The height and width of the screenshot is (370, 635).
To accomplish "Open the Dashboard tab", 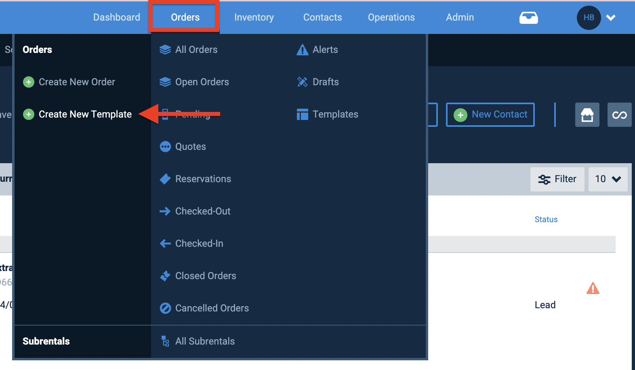I will point(116,17).
